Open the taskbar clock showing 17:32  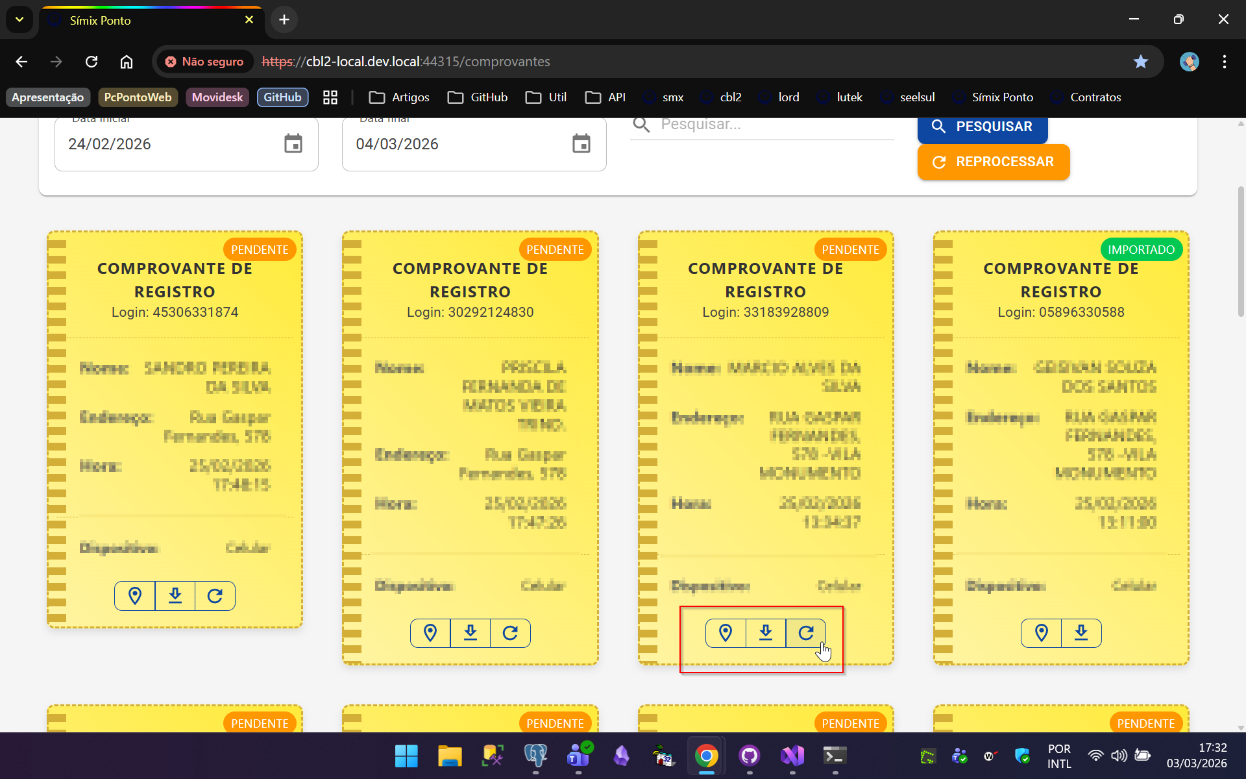(1197, 756)
